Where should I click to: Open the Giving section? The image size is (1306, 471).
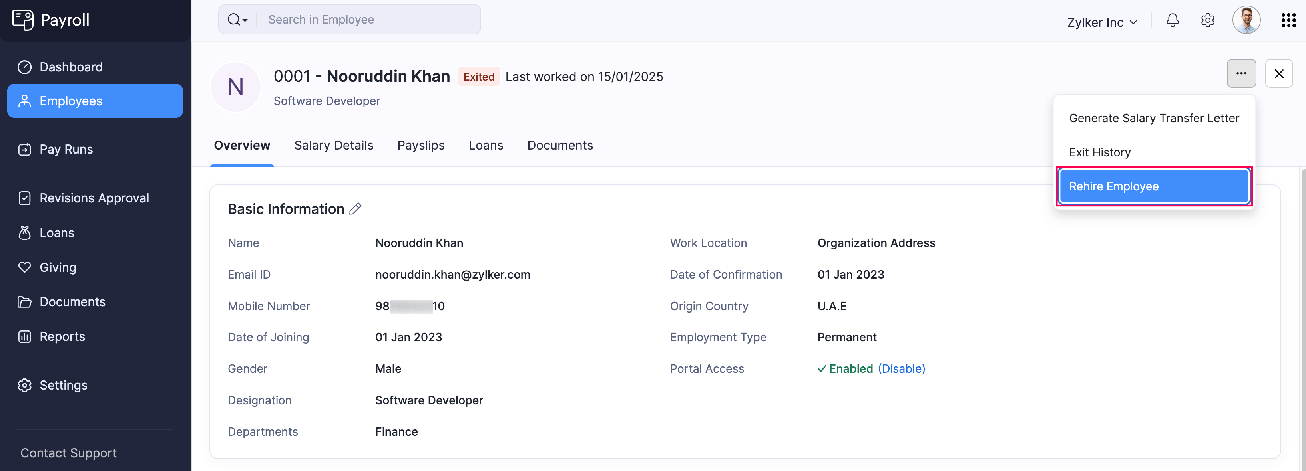click(x=58, y=267)
